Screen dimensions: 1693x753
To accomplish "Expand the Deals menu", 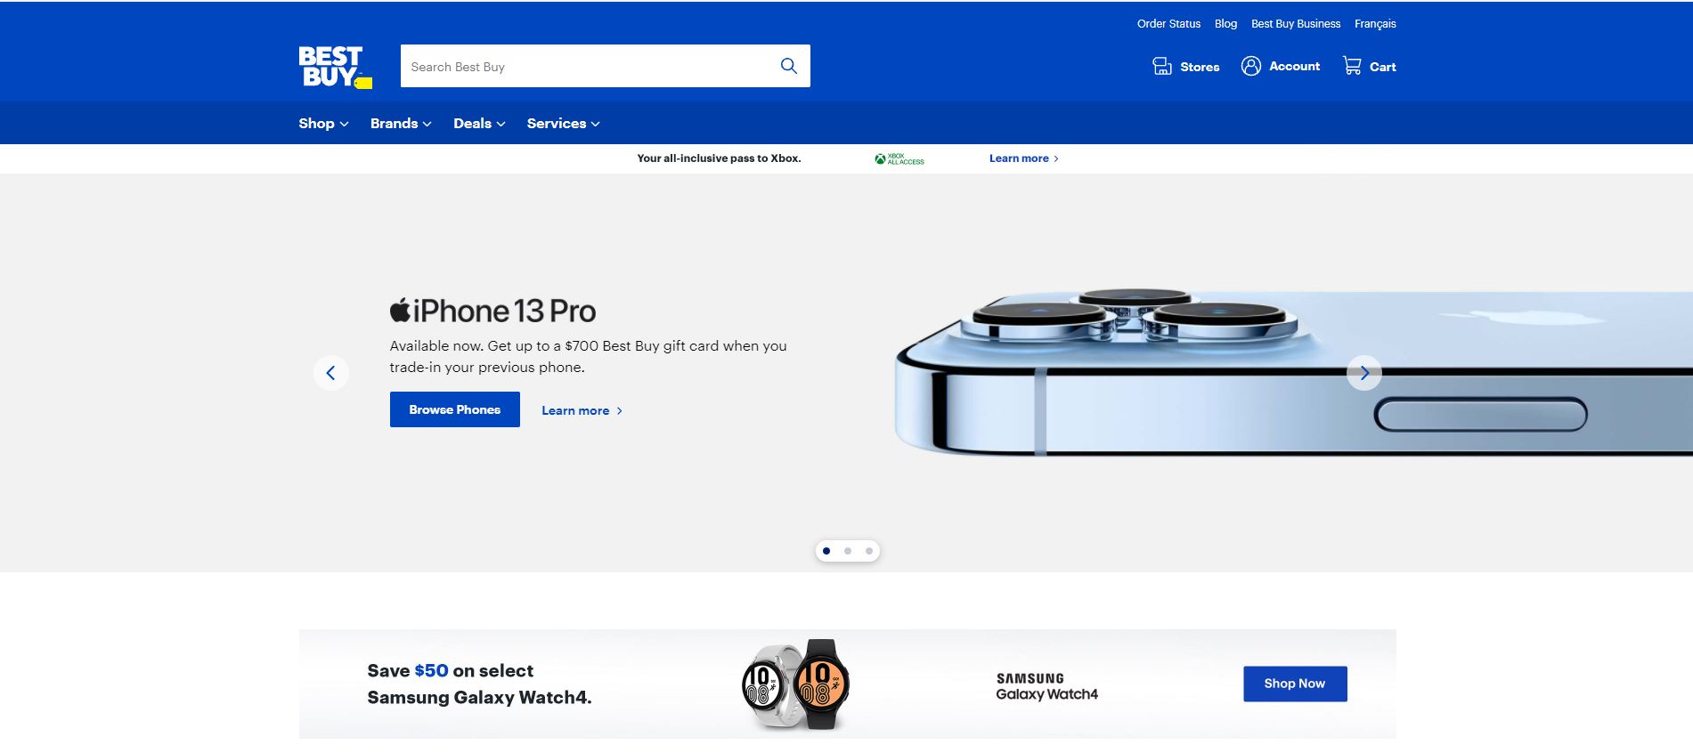I will coord(479,124).
